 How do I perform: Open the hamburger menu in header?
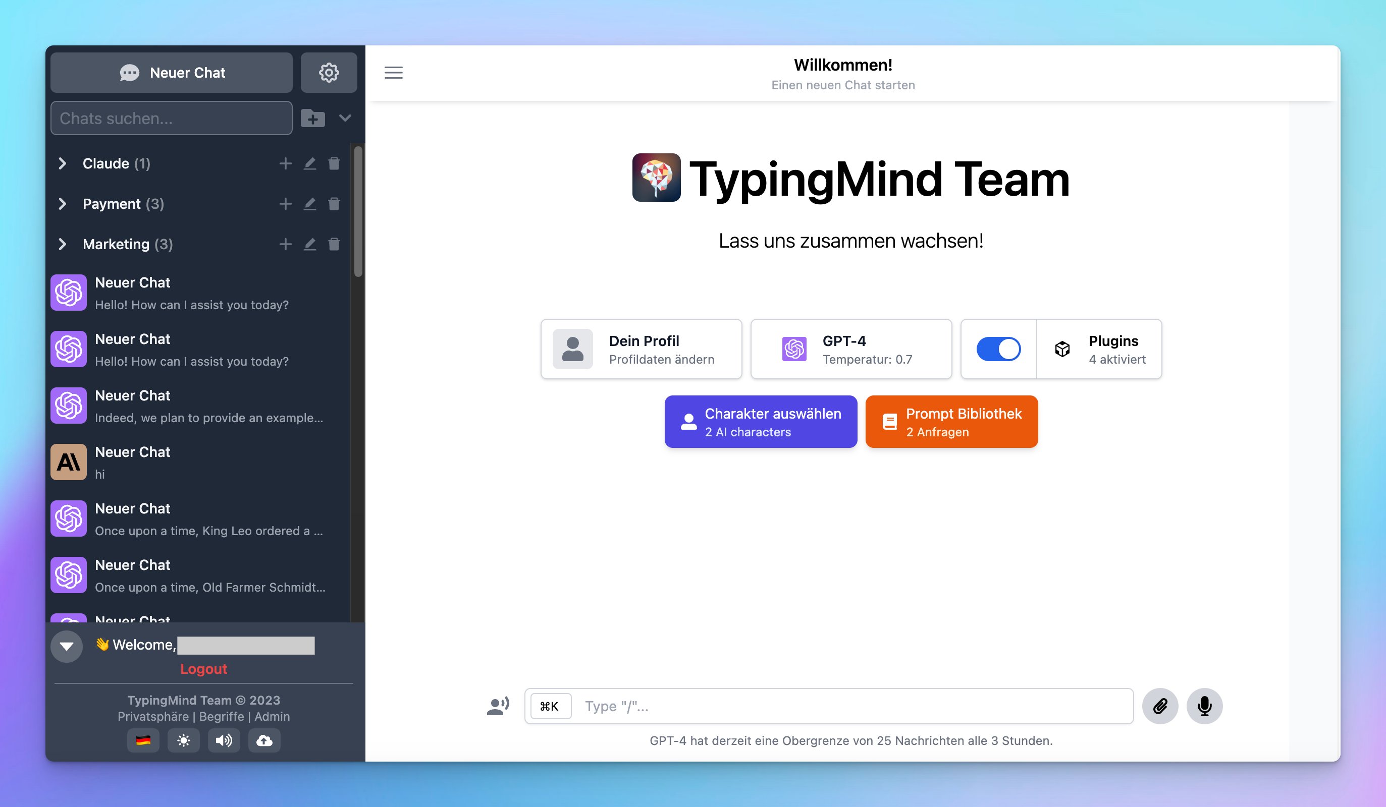pyautogui.click(x=393, y=73)
